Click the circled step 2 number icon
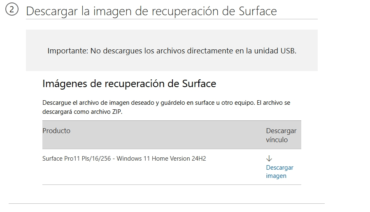This screenshot has width=370, height=212. click(x=12, y=10)
